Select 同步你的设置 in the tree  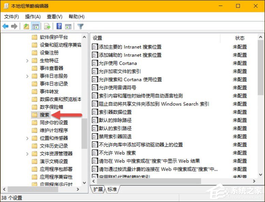click(54, 122)
